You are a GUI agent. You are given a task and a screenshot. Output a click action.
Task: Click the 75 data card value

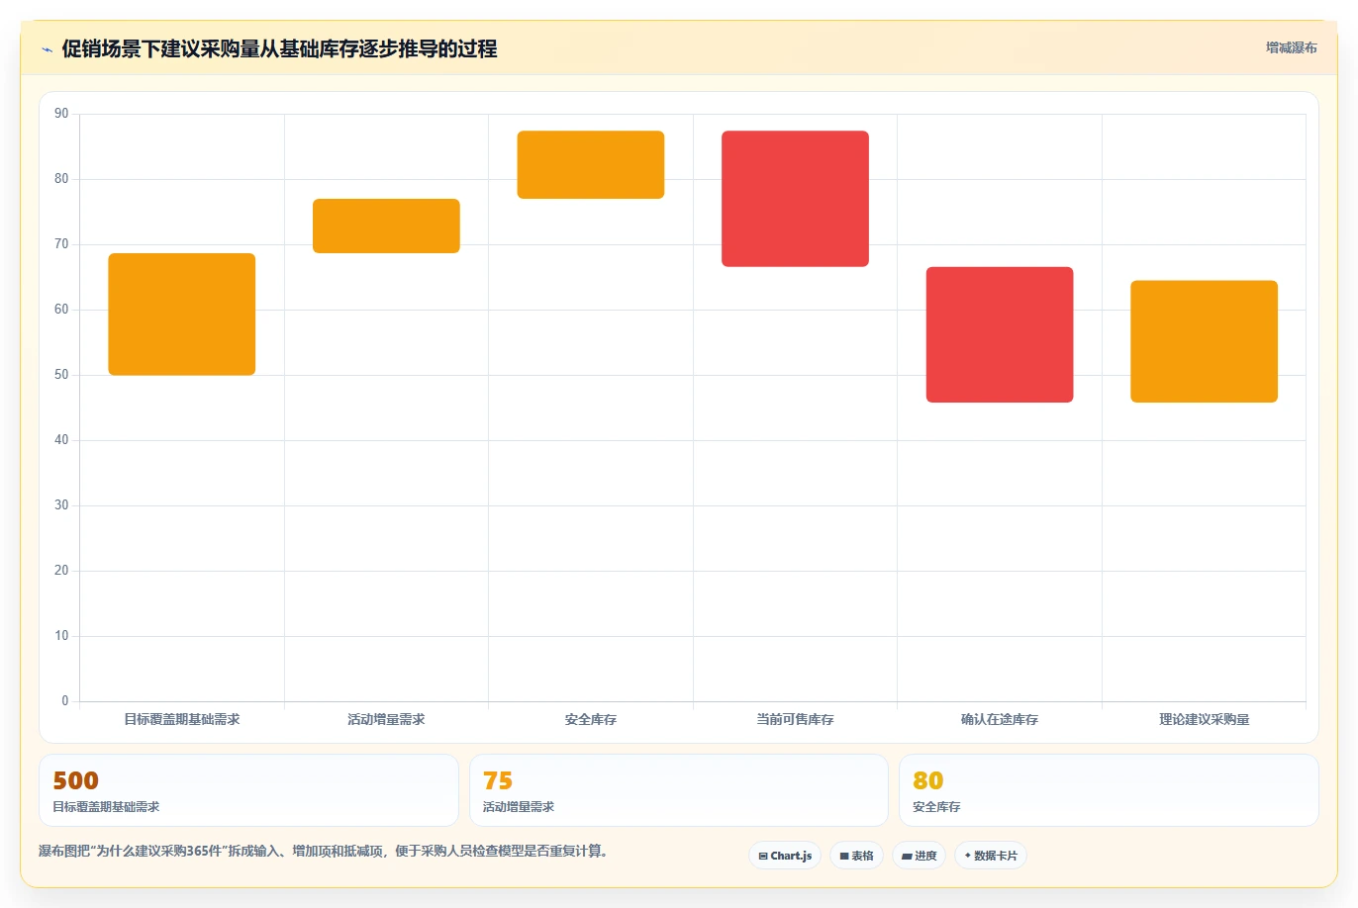click(x=498, y=780)
